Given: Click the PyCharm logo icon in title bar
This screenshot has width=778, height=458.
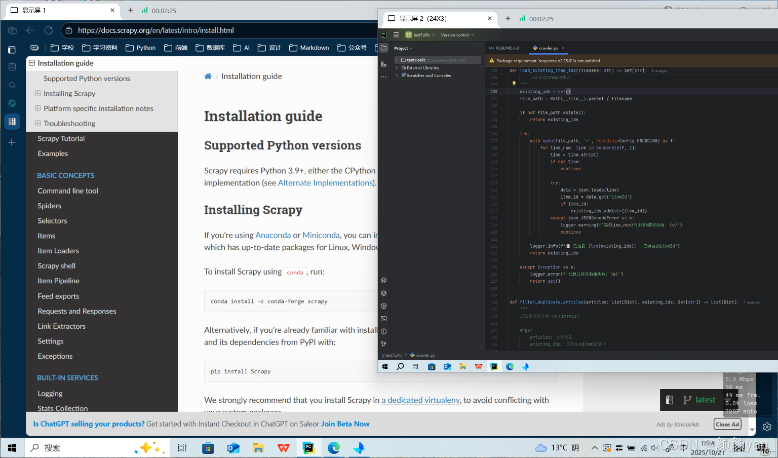Looking at the screenshot, I should (x=383, y=35).
